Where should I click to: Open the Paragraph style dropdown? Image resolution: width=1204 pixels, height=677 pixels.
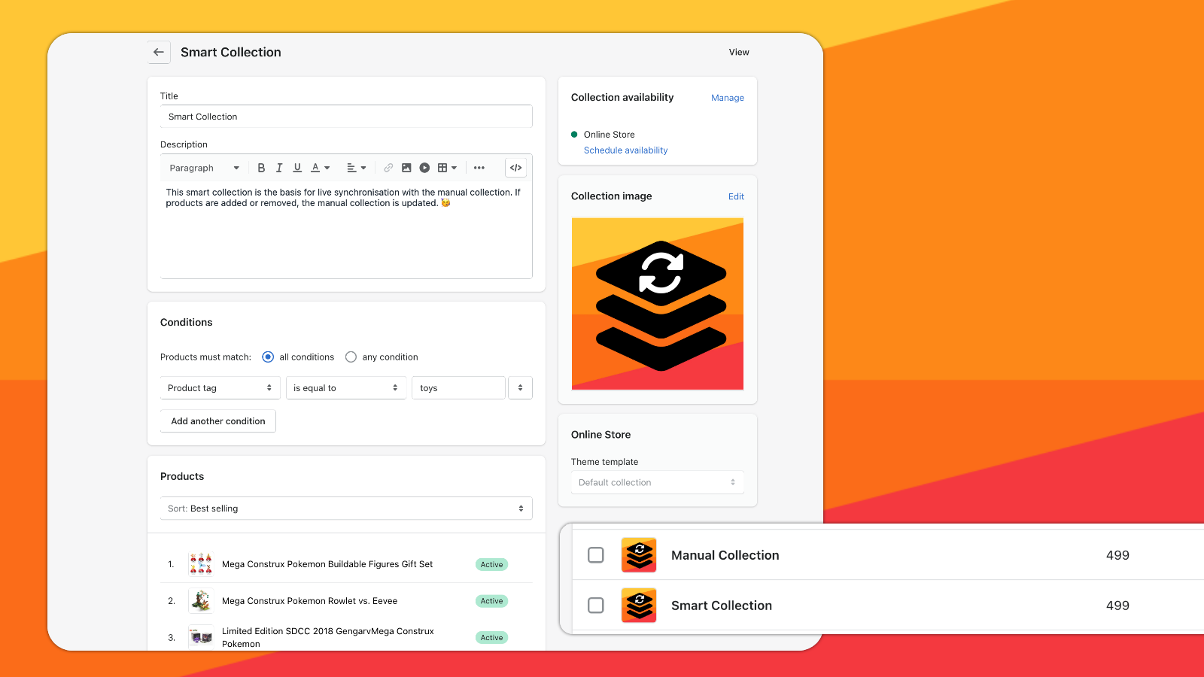pos(204,168)
